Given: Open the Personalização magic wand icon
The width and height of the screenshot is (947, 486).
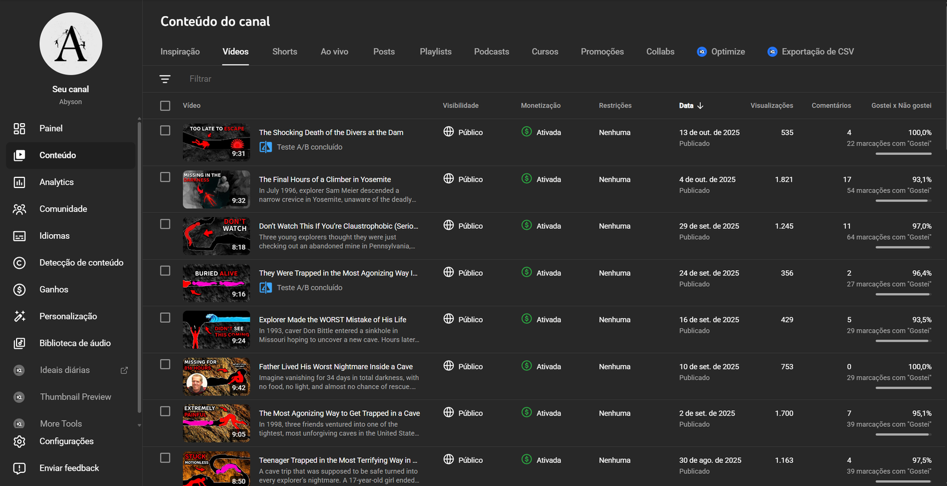Looking at the screenshot, I should (20, 316).
